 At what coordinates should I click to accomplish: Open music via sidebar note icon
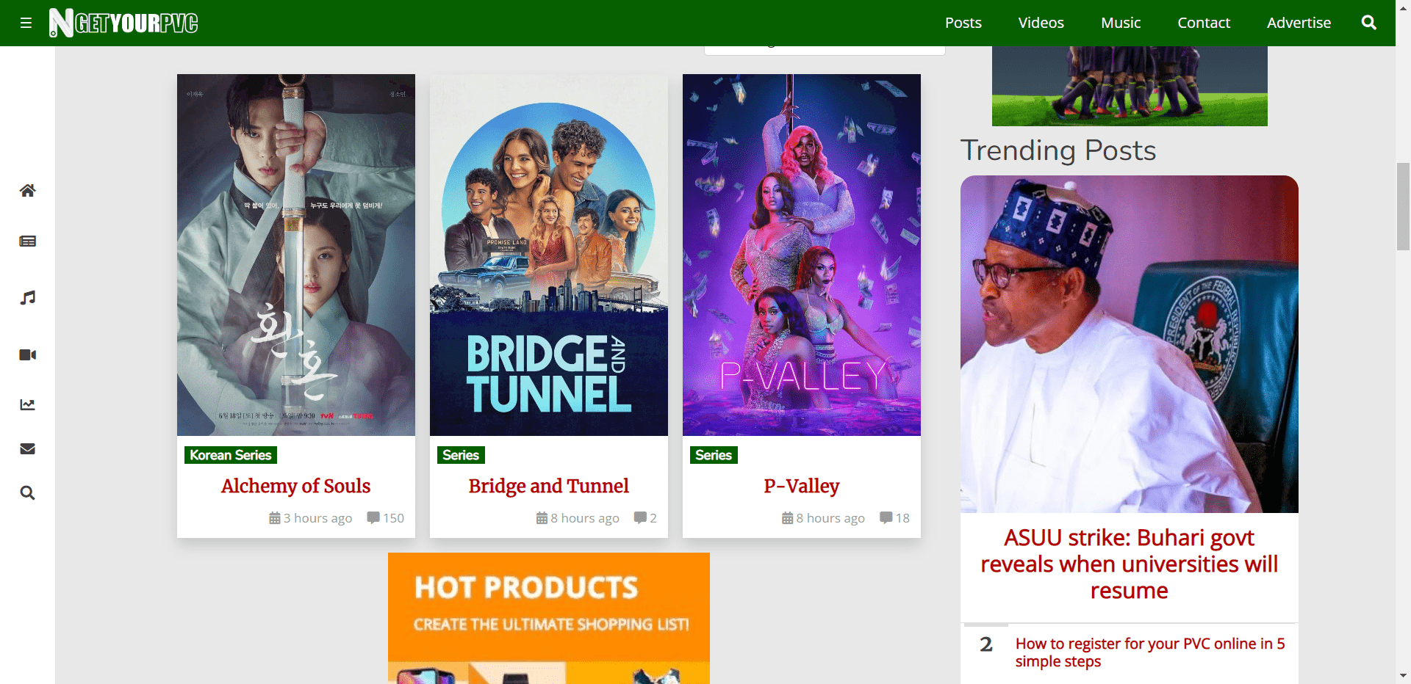pos(28,298)
